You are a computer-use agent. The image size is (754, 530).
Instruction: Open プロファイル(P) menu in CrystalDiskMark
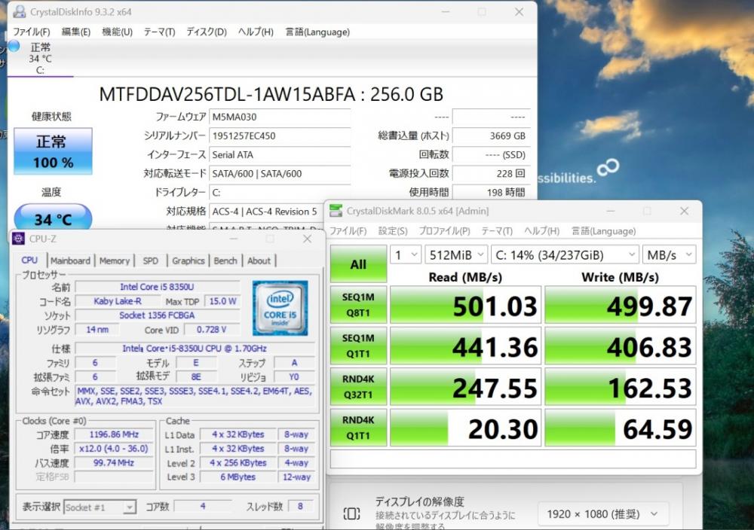(444, 231)
